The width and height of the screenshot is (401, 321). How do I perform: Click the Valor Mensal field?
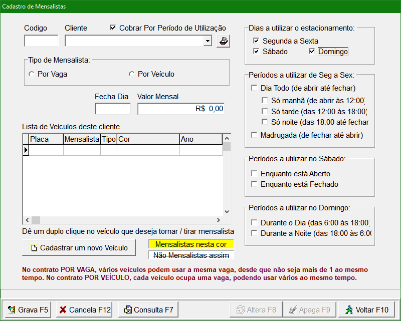(181, 109)
